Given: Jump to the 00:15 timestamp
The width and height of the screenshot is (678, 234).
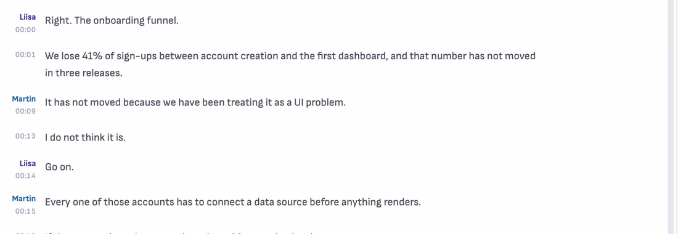Looking at the screenshot, I should coord(25,211).
